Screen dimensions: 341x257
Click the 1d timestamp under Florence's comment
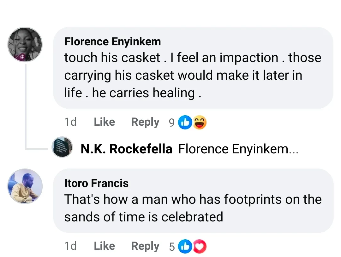[70, 122]
